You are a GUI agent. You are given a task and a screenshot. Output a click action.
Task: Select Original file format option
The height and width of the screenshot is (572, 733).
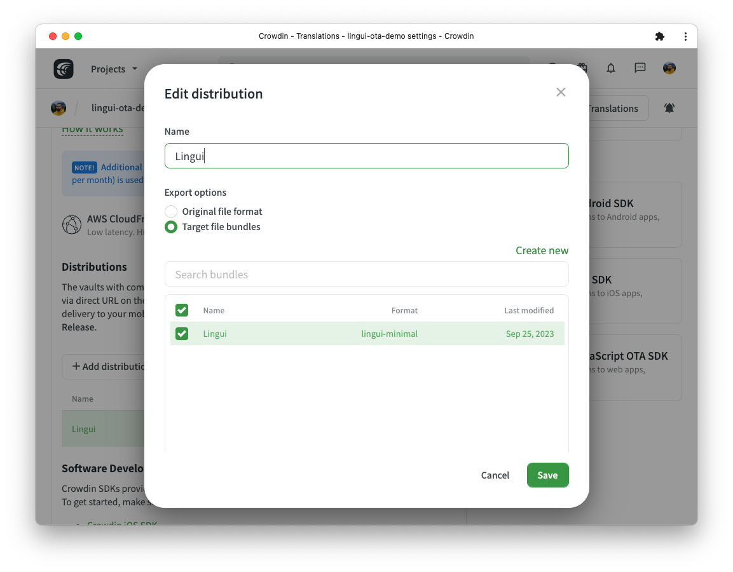tap(171, 212)
